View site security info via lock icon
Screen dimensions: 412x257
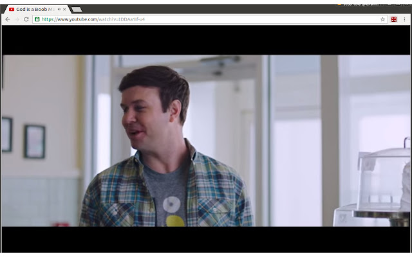37,19
